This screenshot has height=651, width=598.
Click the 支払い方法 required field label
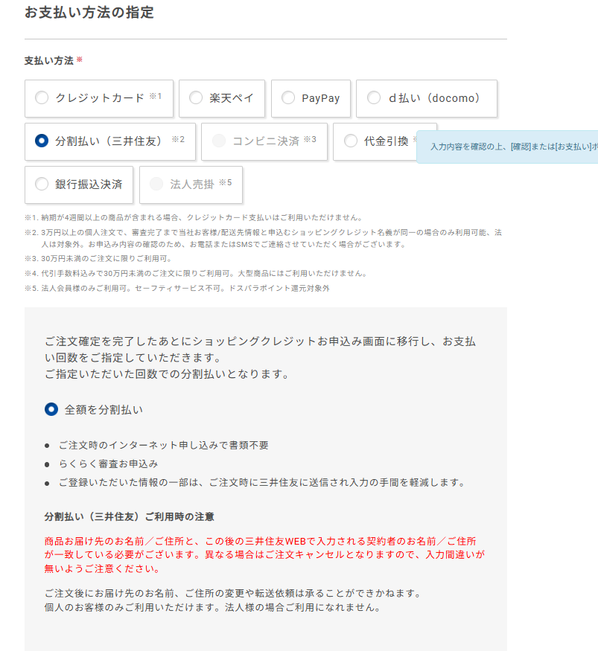pos(49,61)
